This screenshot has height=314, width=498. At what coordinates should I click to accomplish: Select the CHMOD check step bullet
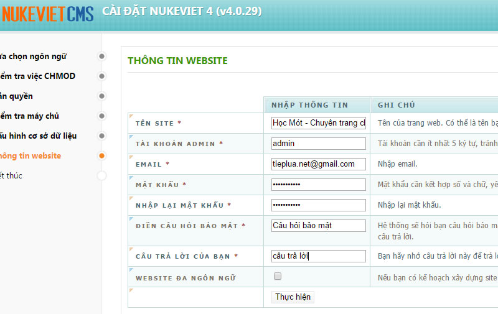click(101, 76)
